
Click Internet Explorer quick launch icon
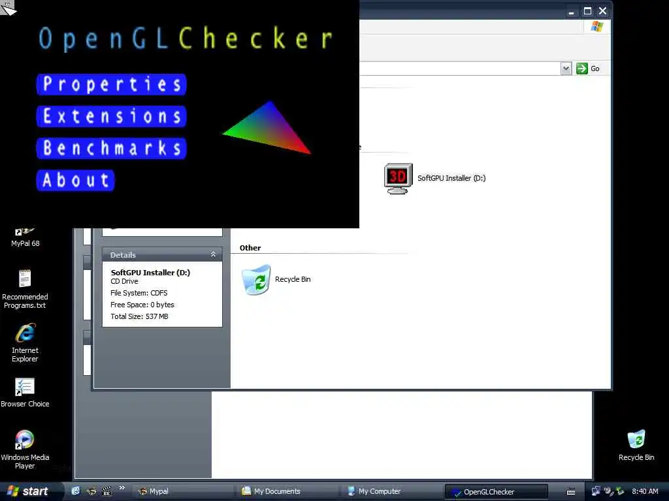click(x=76, y=491)
